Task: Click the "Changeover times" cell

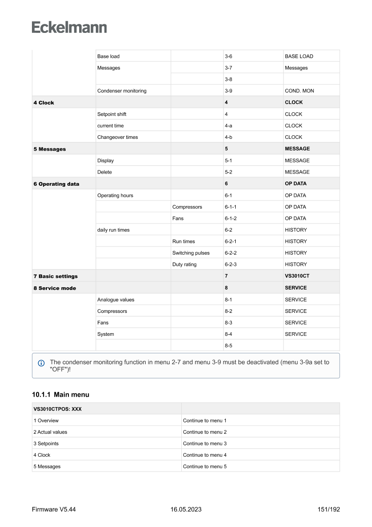Action: [117, 137]
